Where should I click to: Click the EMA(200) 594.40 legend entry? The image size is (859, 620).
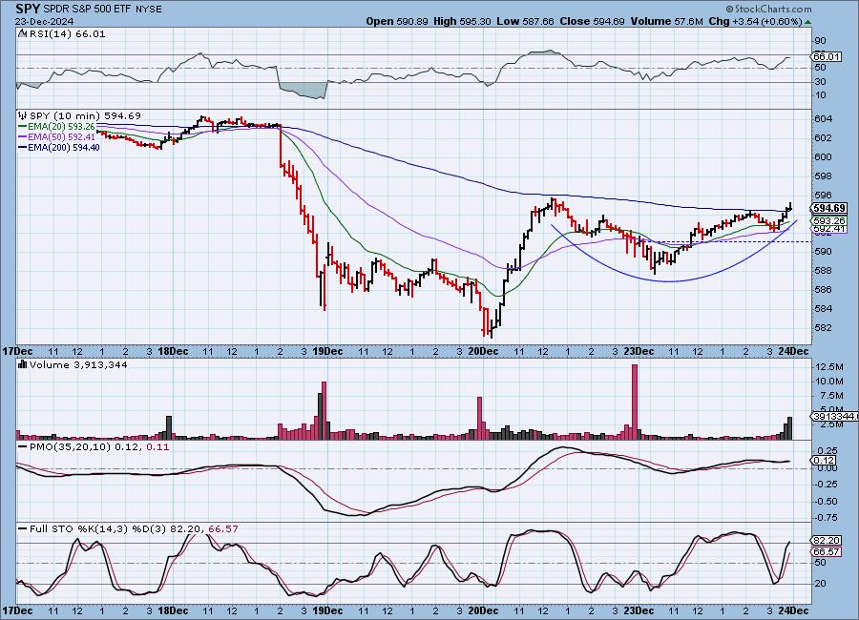click(x=64, y=147)
